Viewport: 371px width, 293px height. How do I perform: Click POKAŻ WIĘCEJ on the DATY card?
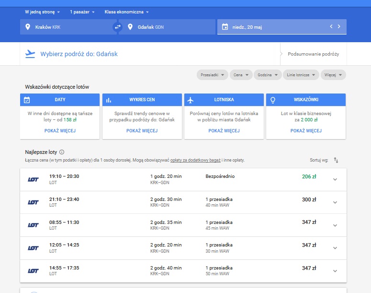tap(60, 130)
